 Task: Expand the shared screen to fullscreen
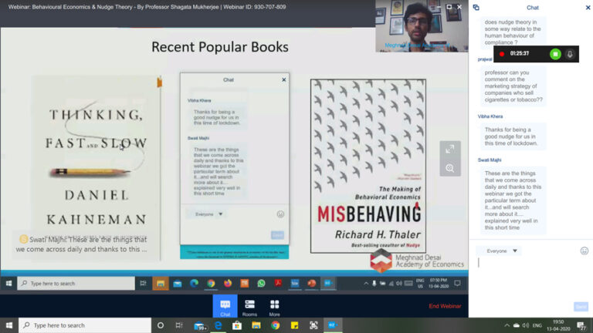tap(449, 148)
